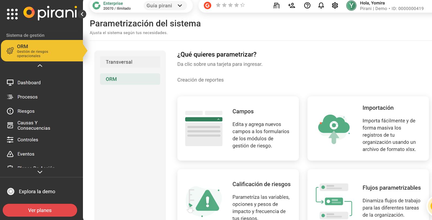
Task: Click the G2 star rating
Action: pos(230,5)
